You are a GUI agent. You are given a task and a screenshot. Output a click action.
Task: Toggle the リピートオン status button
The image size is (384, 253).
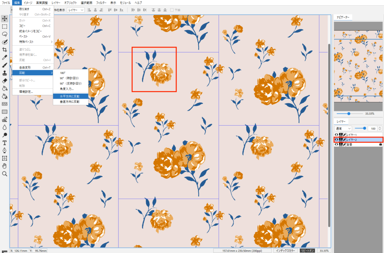(x=307, y=250)
